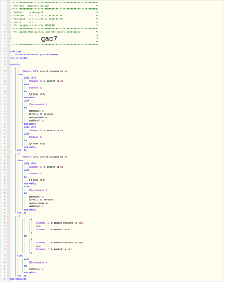Click device 'Dimmer 13' on line 53

(36, 174)
